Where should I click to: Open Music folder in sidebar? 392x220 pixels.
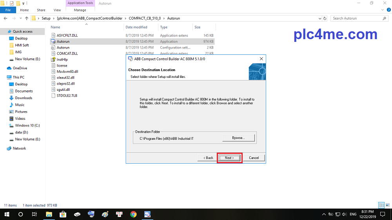[20, 105]
